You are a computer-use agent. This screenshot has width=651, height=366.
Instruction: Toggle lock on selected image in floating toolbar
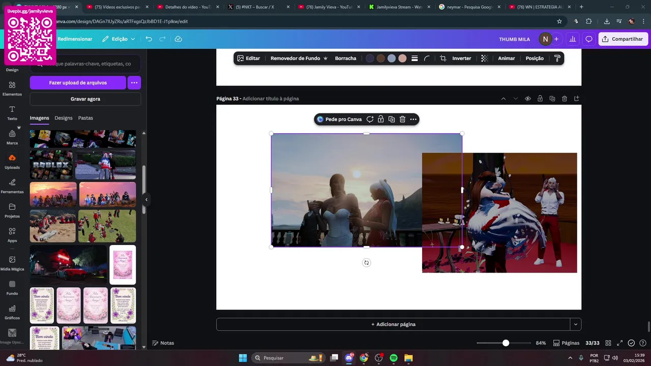tap(380, 119)
